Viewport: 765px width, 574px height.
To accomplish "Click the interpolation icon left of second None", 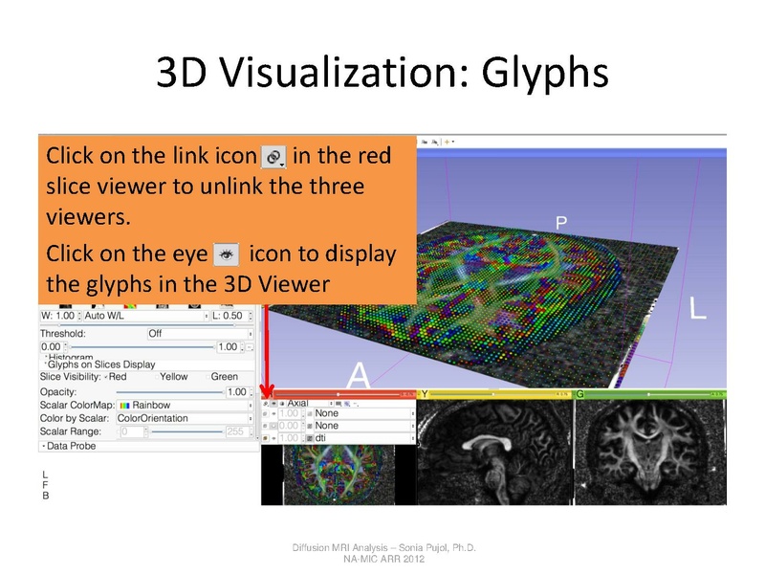I will [x=310, y=426].
